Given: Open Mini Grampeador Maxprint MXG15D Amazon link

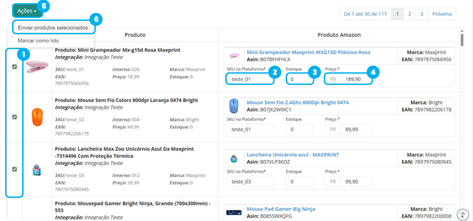Looking at the screenshot, I should click(308, 52).
